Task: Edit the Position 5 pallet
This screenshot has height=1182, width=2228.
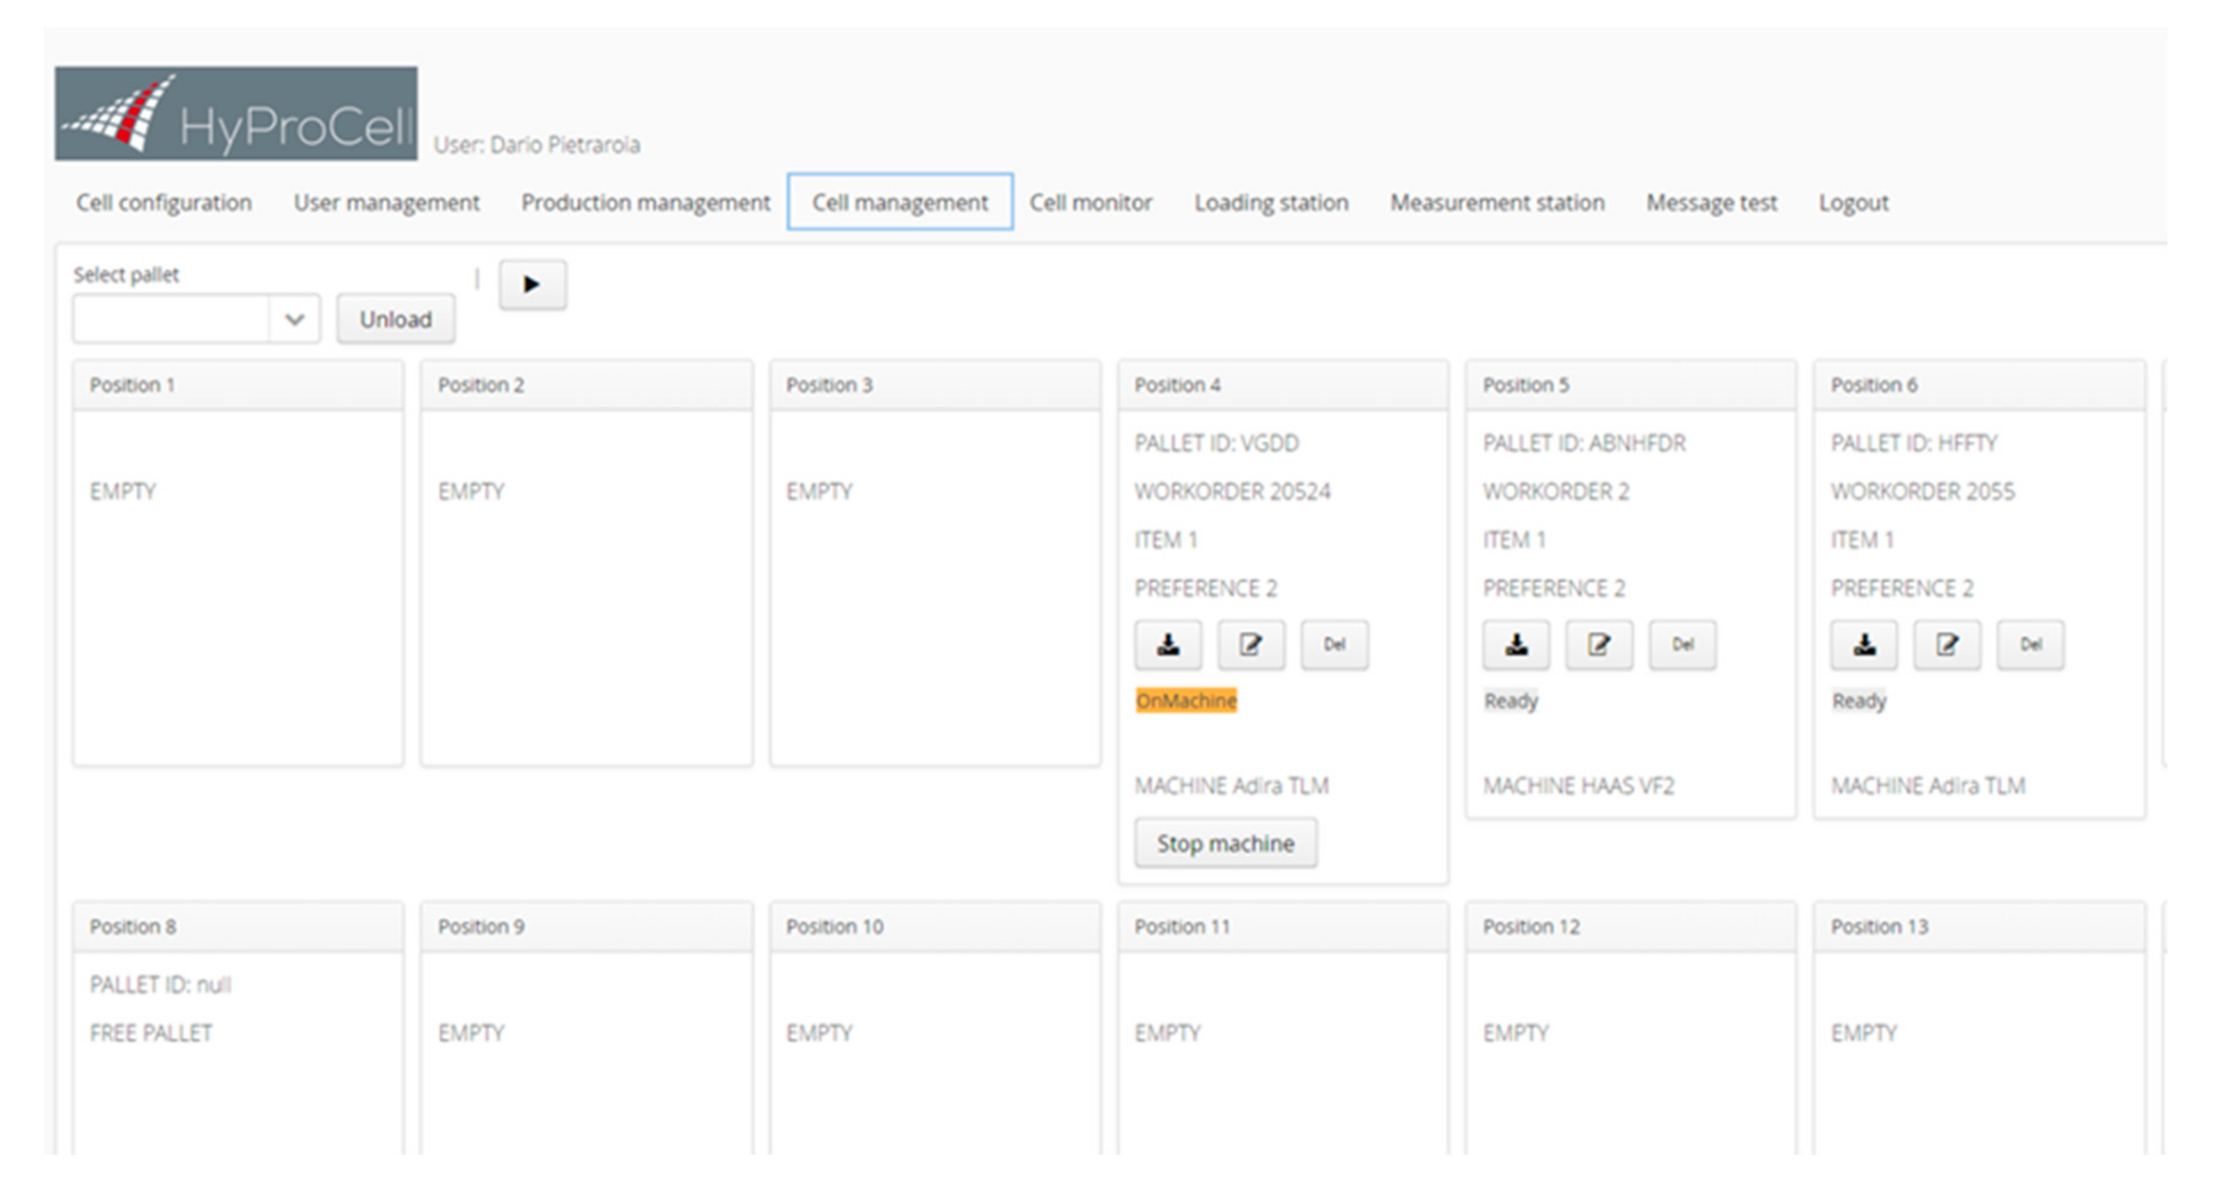Action: click(1598, 645)
